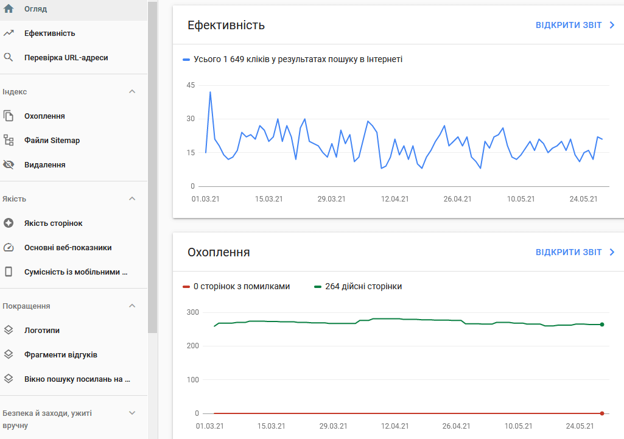This screenshot has width=624, height=439.
Task: Collapse the Якість section chevron
Action: [132, 199]
